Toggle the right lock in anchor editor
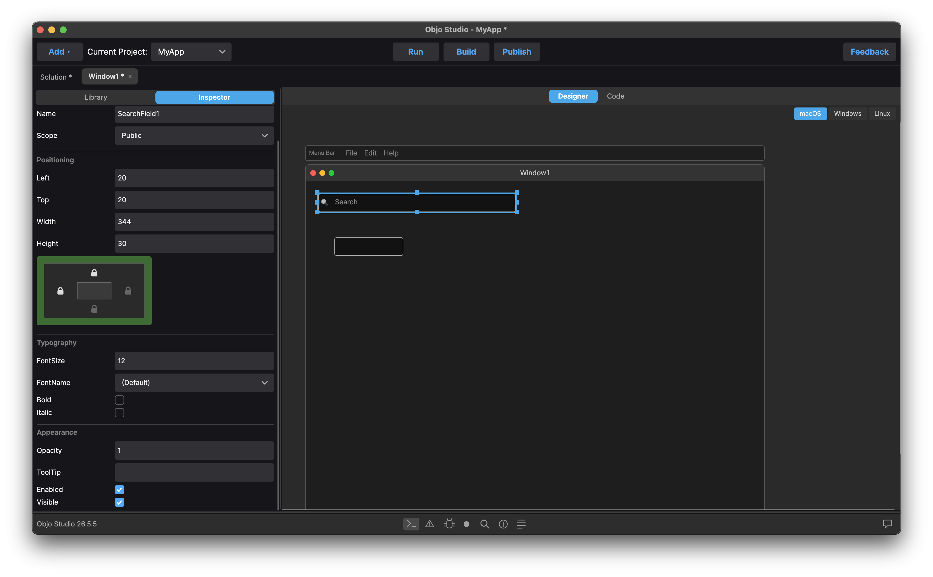Viewport: 933px width, 577px height. coord(128,291)
